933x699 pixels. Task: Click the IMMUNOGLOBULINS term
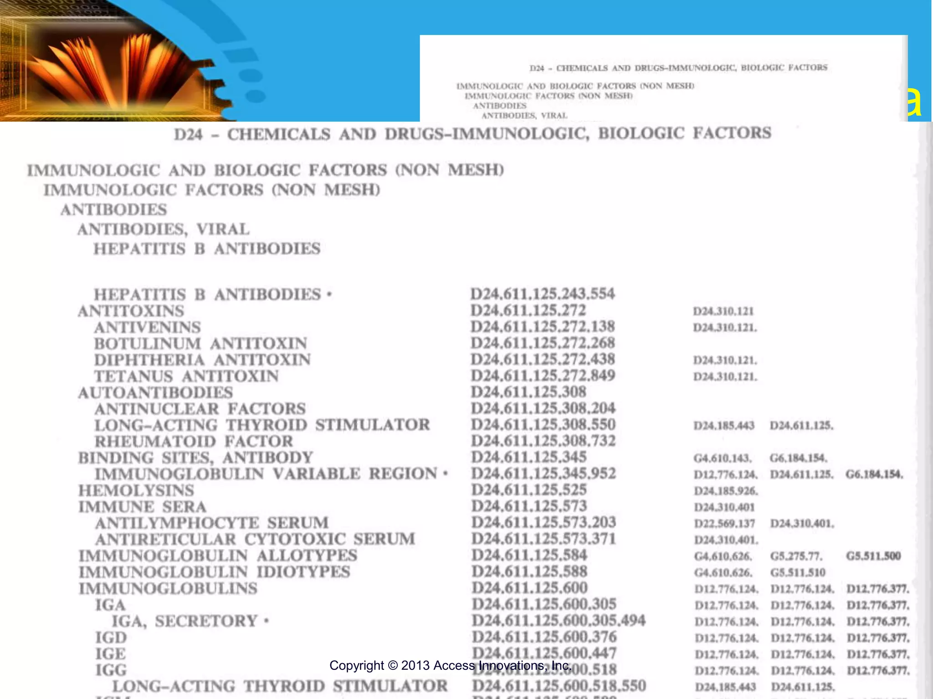pyautogui.click(x=168, y=588)
